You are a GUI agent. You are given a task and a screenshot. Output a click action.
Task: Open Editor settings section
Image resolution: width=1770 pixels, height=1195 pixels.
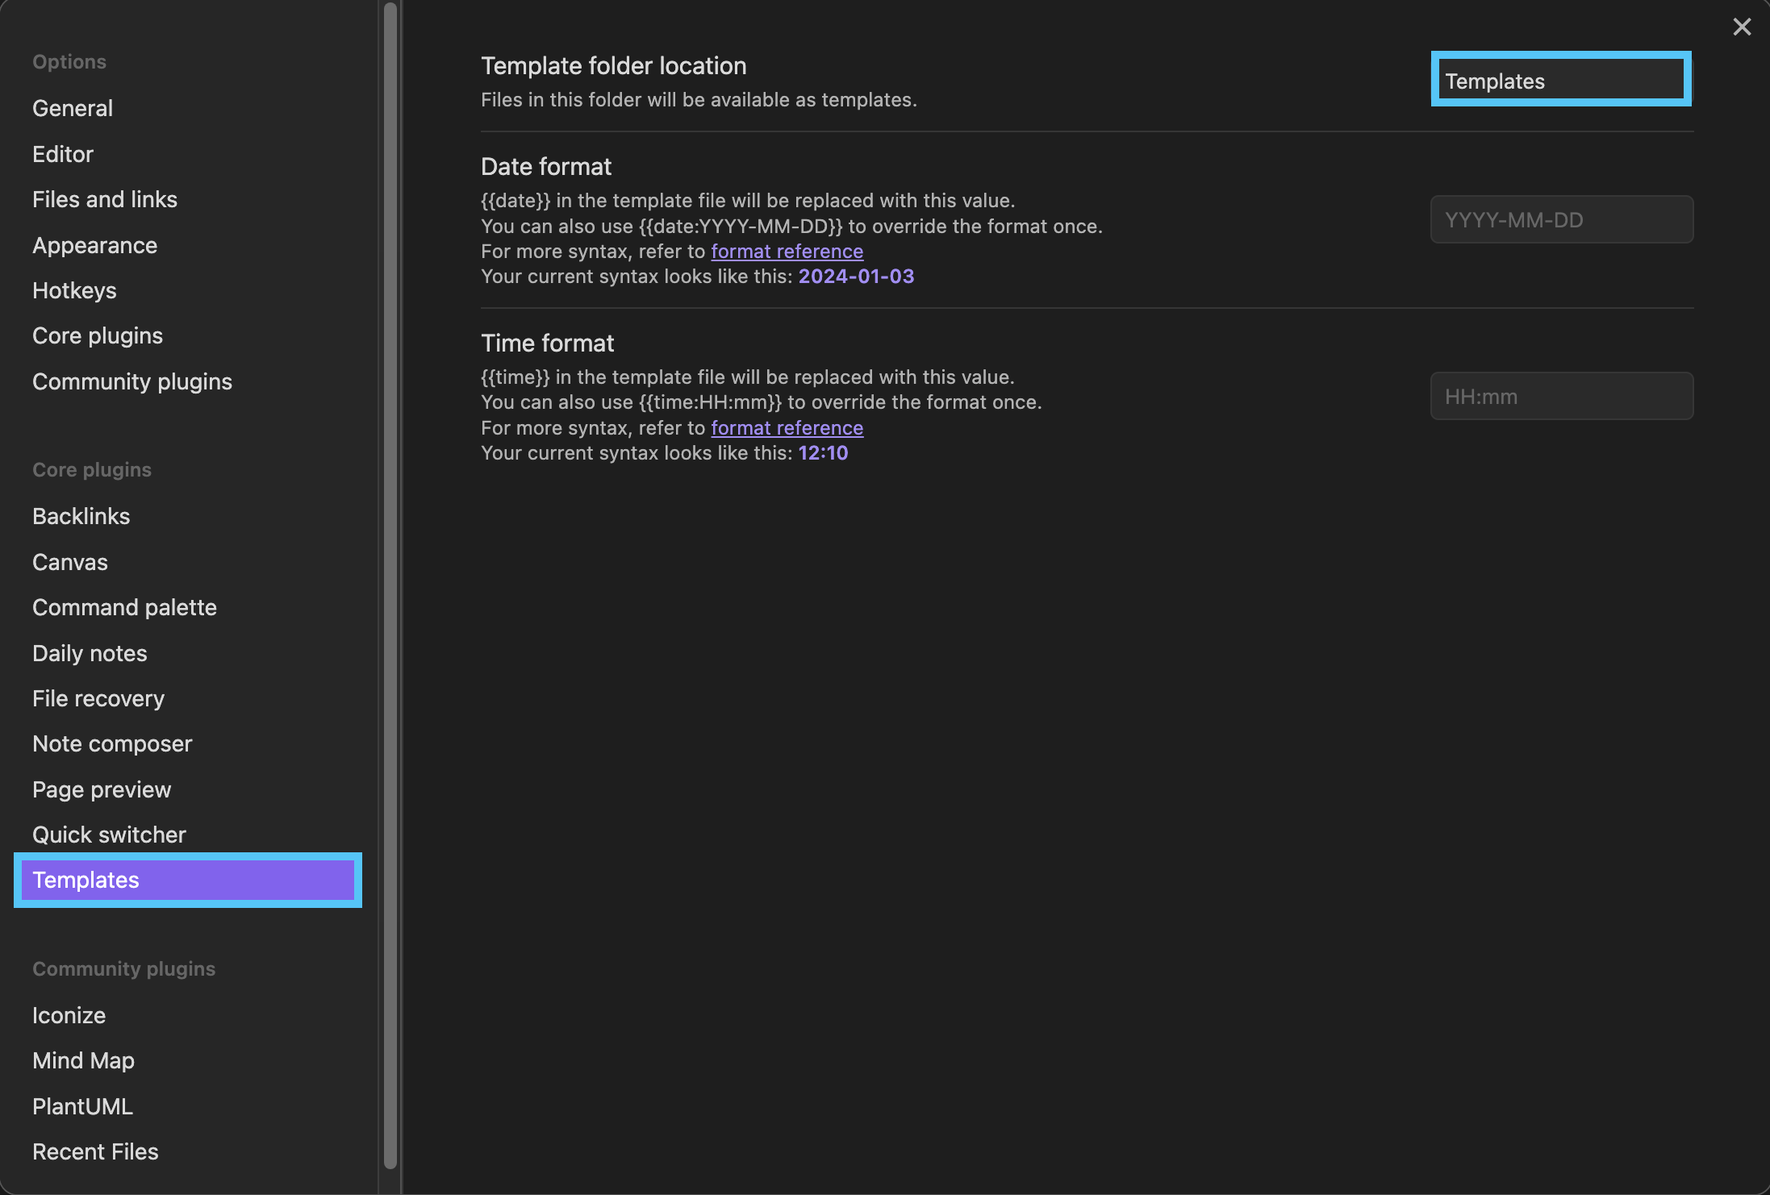63,154
